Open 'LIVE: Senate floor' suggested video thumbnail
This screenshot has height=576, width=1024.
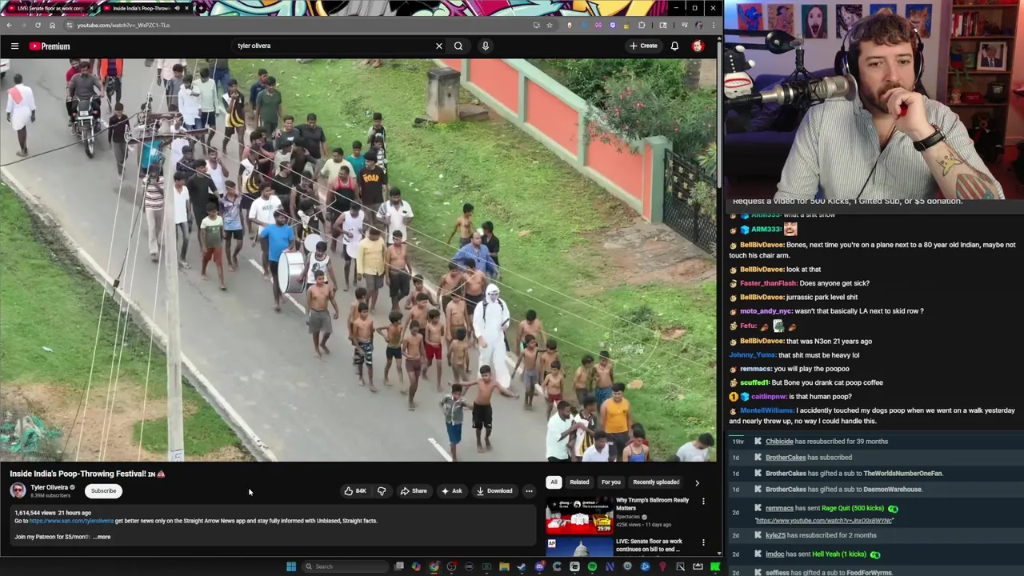(x=579, y=547)
